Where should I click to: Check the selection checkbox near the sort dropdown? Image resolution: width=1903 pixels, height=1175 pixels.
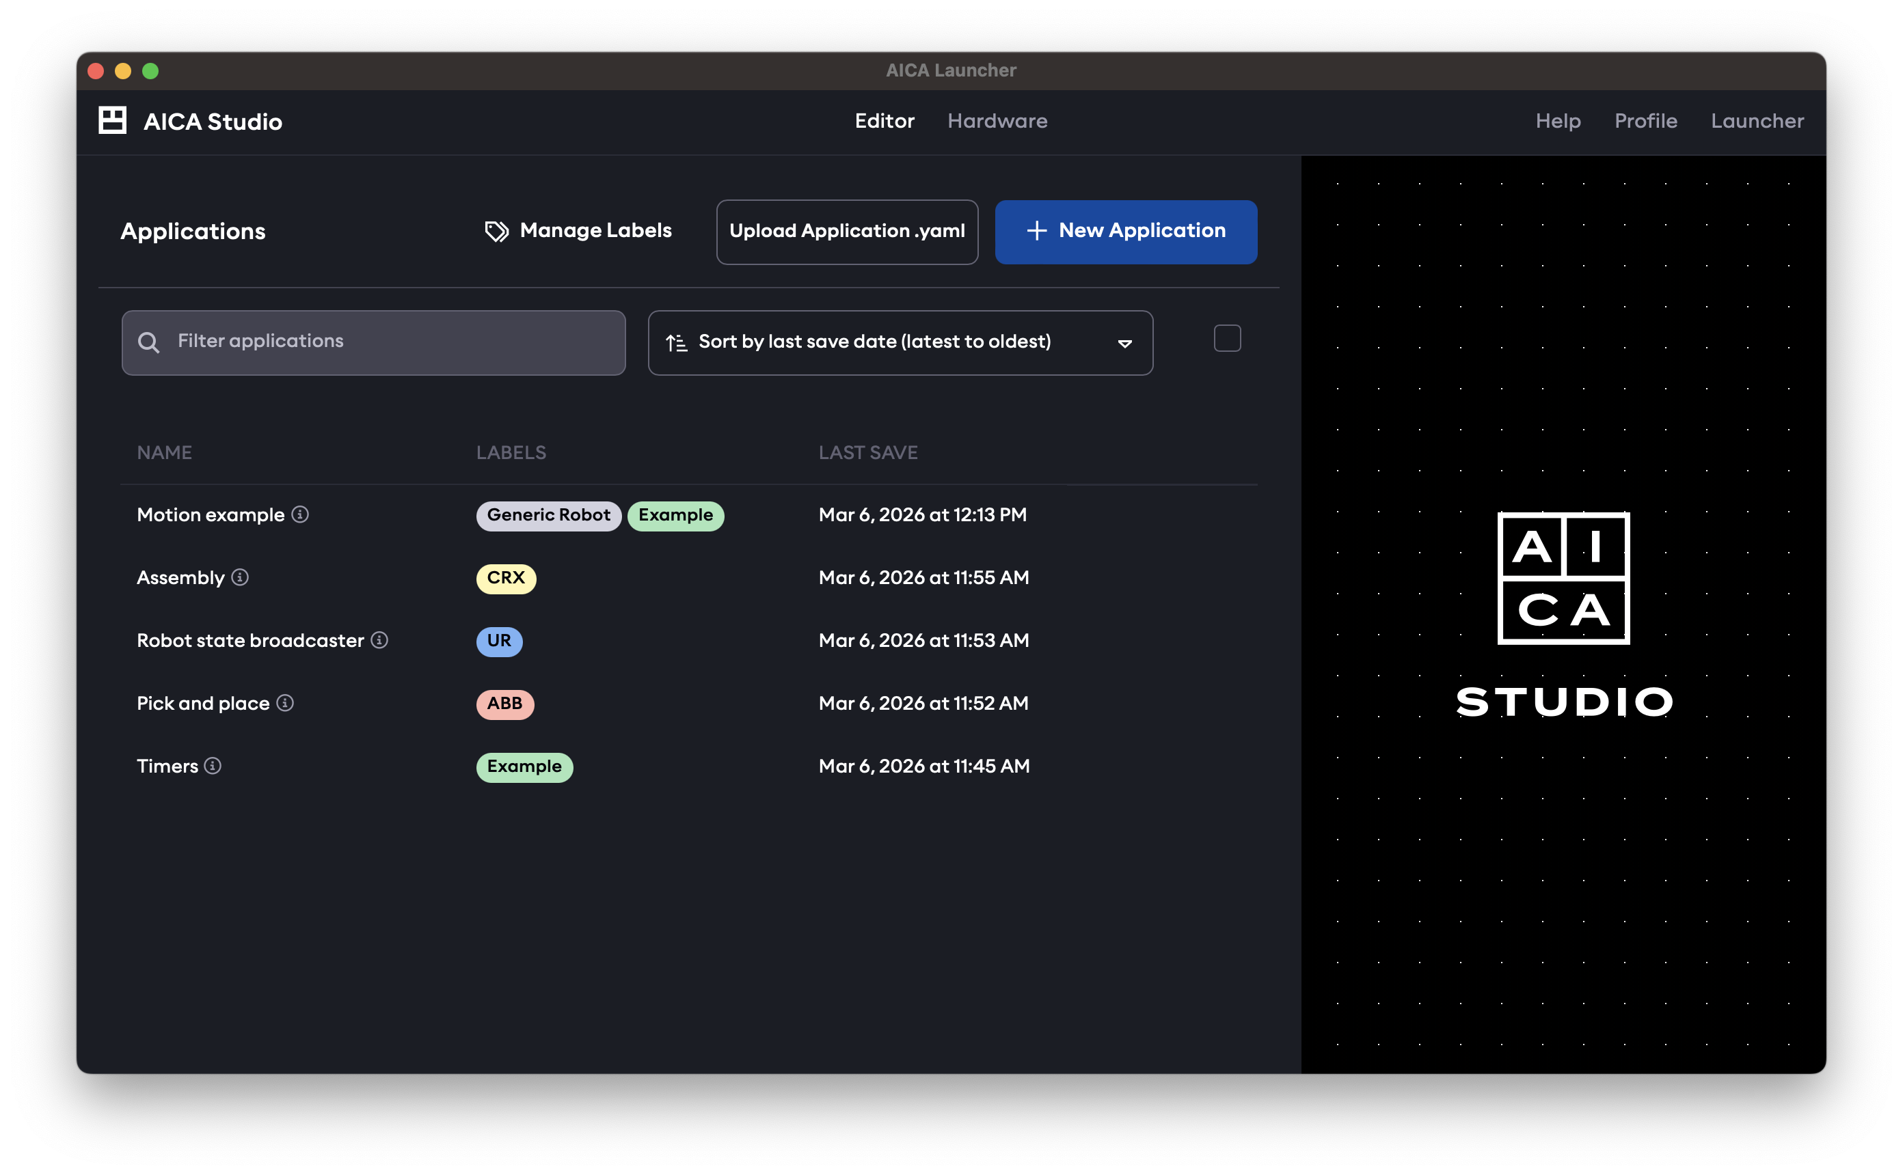pos(1227,337)
